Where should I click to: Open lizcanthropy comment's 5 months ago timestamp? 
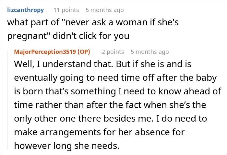click(x=105, y=10)
